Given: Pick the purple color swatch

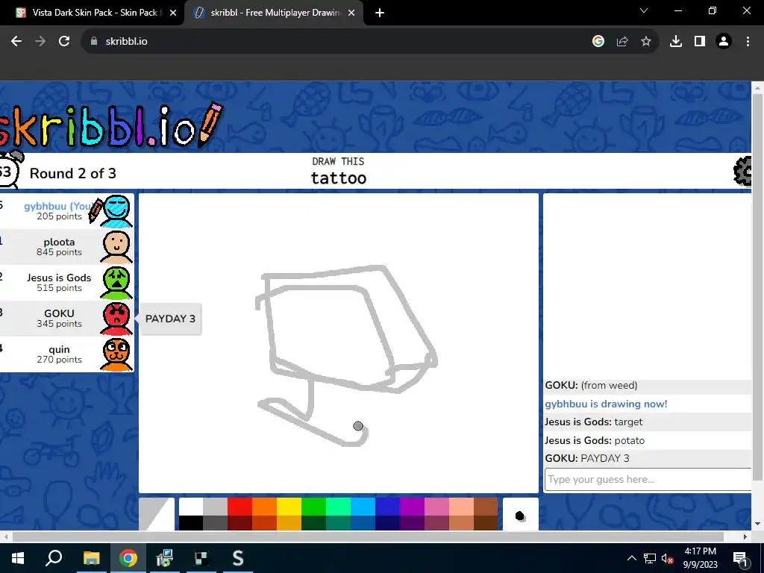Looking at the screenshot, I should pyautogui.click(x=412, y=507).
